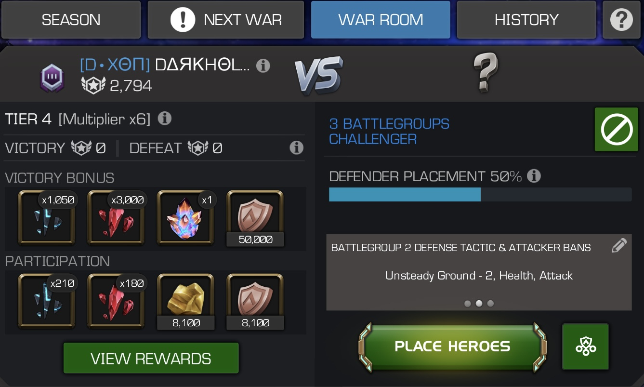Open the help question mark icon
This screenshot has height=387, width=644.
pyautogui.click(x=621, y=20)
